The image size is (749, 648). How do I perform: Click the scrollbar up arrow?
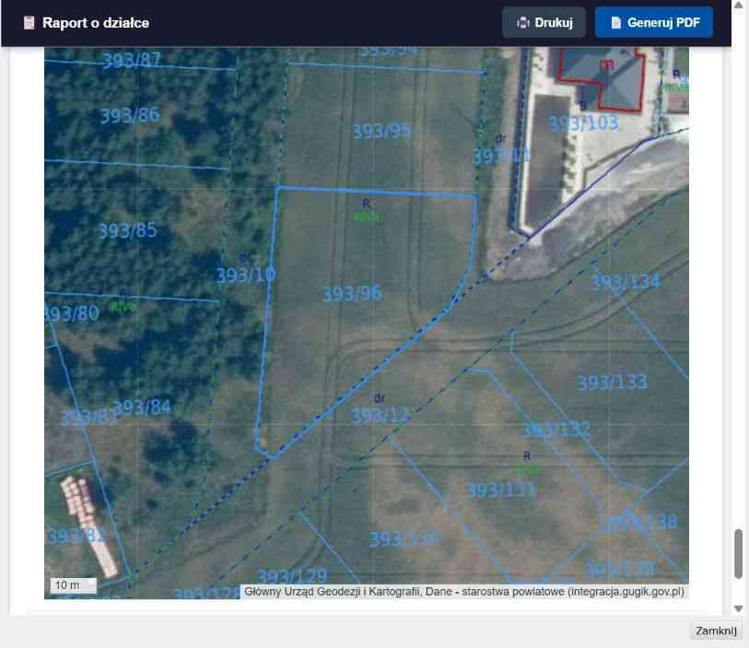(739, 5)
